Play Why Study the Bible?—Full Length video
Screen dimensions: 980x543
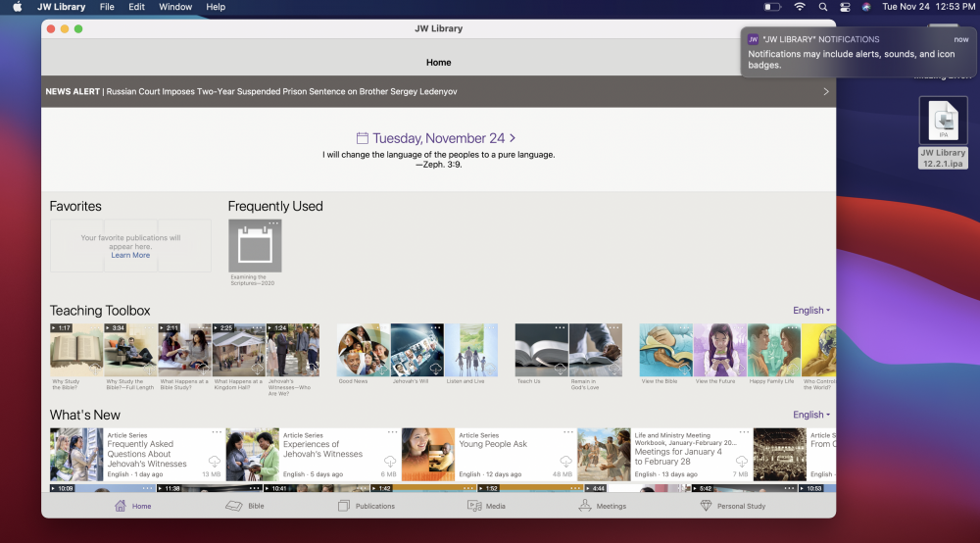click(x=130, y=350)
